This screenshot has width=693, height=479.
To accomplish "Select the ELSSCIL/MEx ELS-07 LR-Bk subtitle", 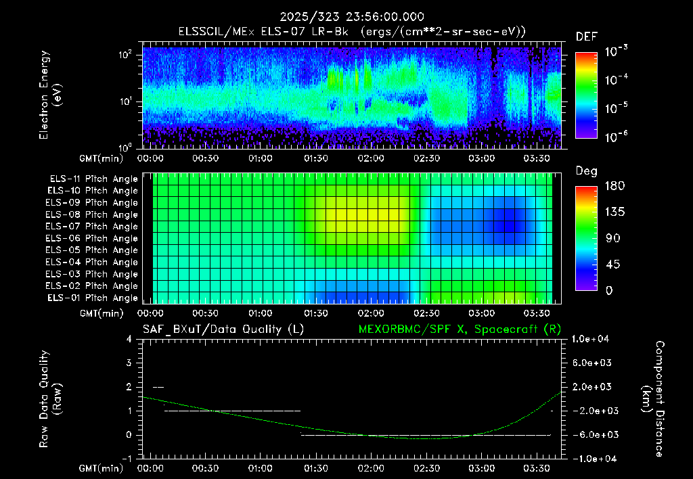I will 263,32.
